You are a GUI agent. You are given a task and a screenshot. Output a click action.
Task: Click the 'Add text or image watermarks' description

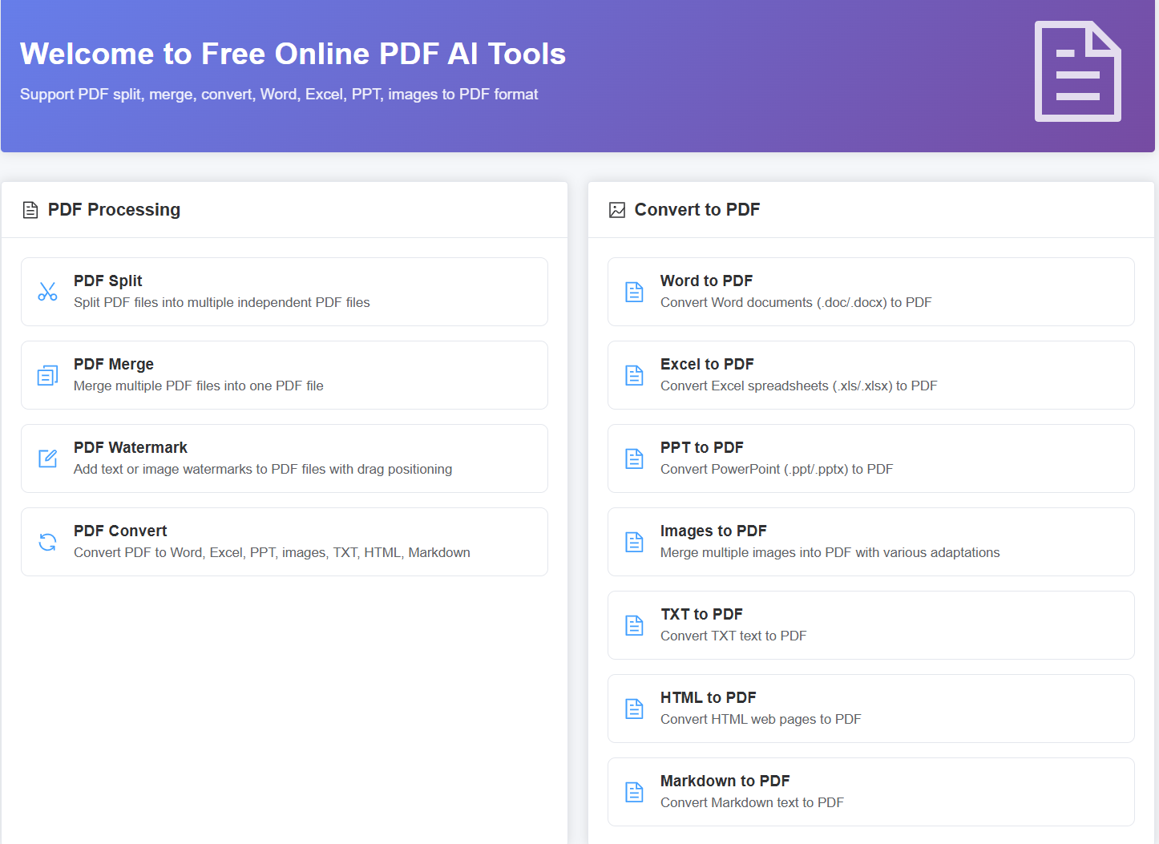click(x=263, y=469)
